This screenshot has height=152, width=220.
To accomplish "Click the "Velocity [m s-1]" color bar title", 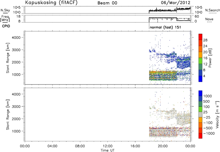I will point(217,114).
